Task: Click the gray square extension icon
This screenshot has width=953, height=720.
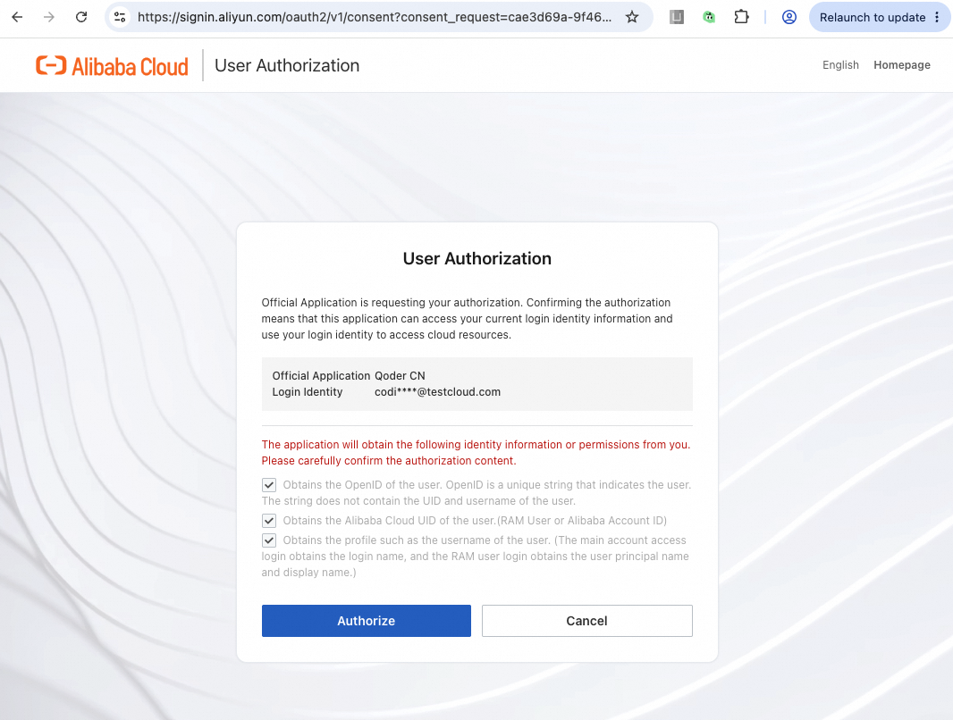Action: [x=677, y=17]
